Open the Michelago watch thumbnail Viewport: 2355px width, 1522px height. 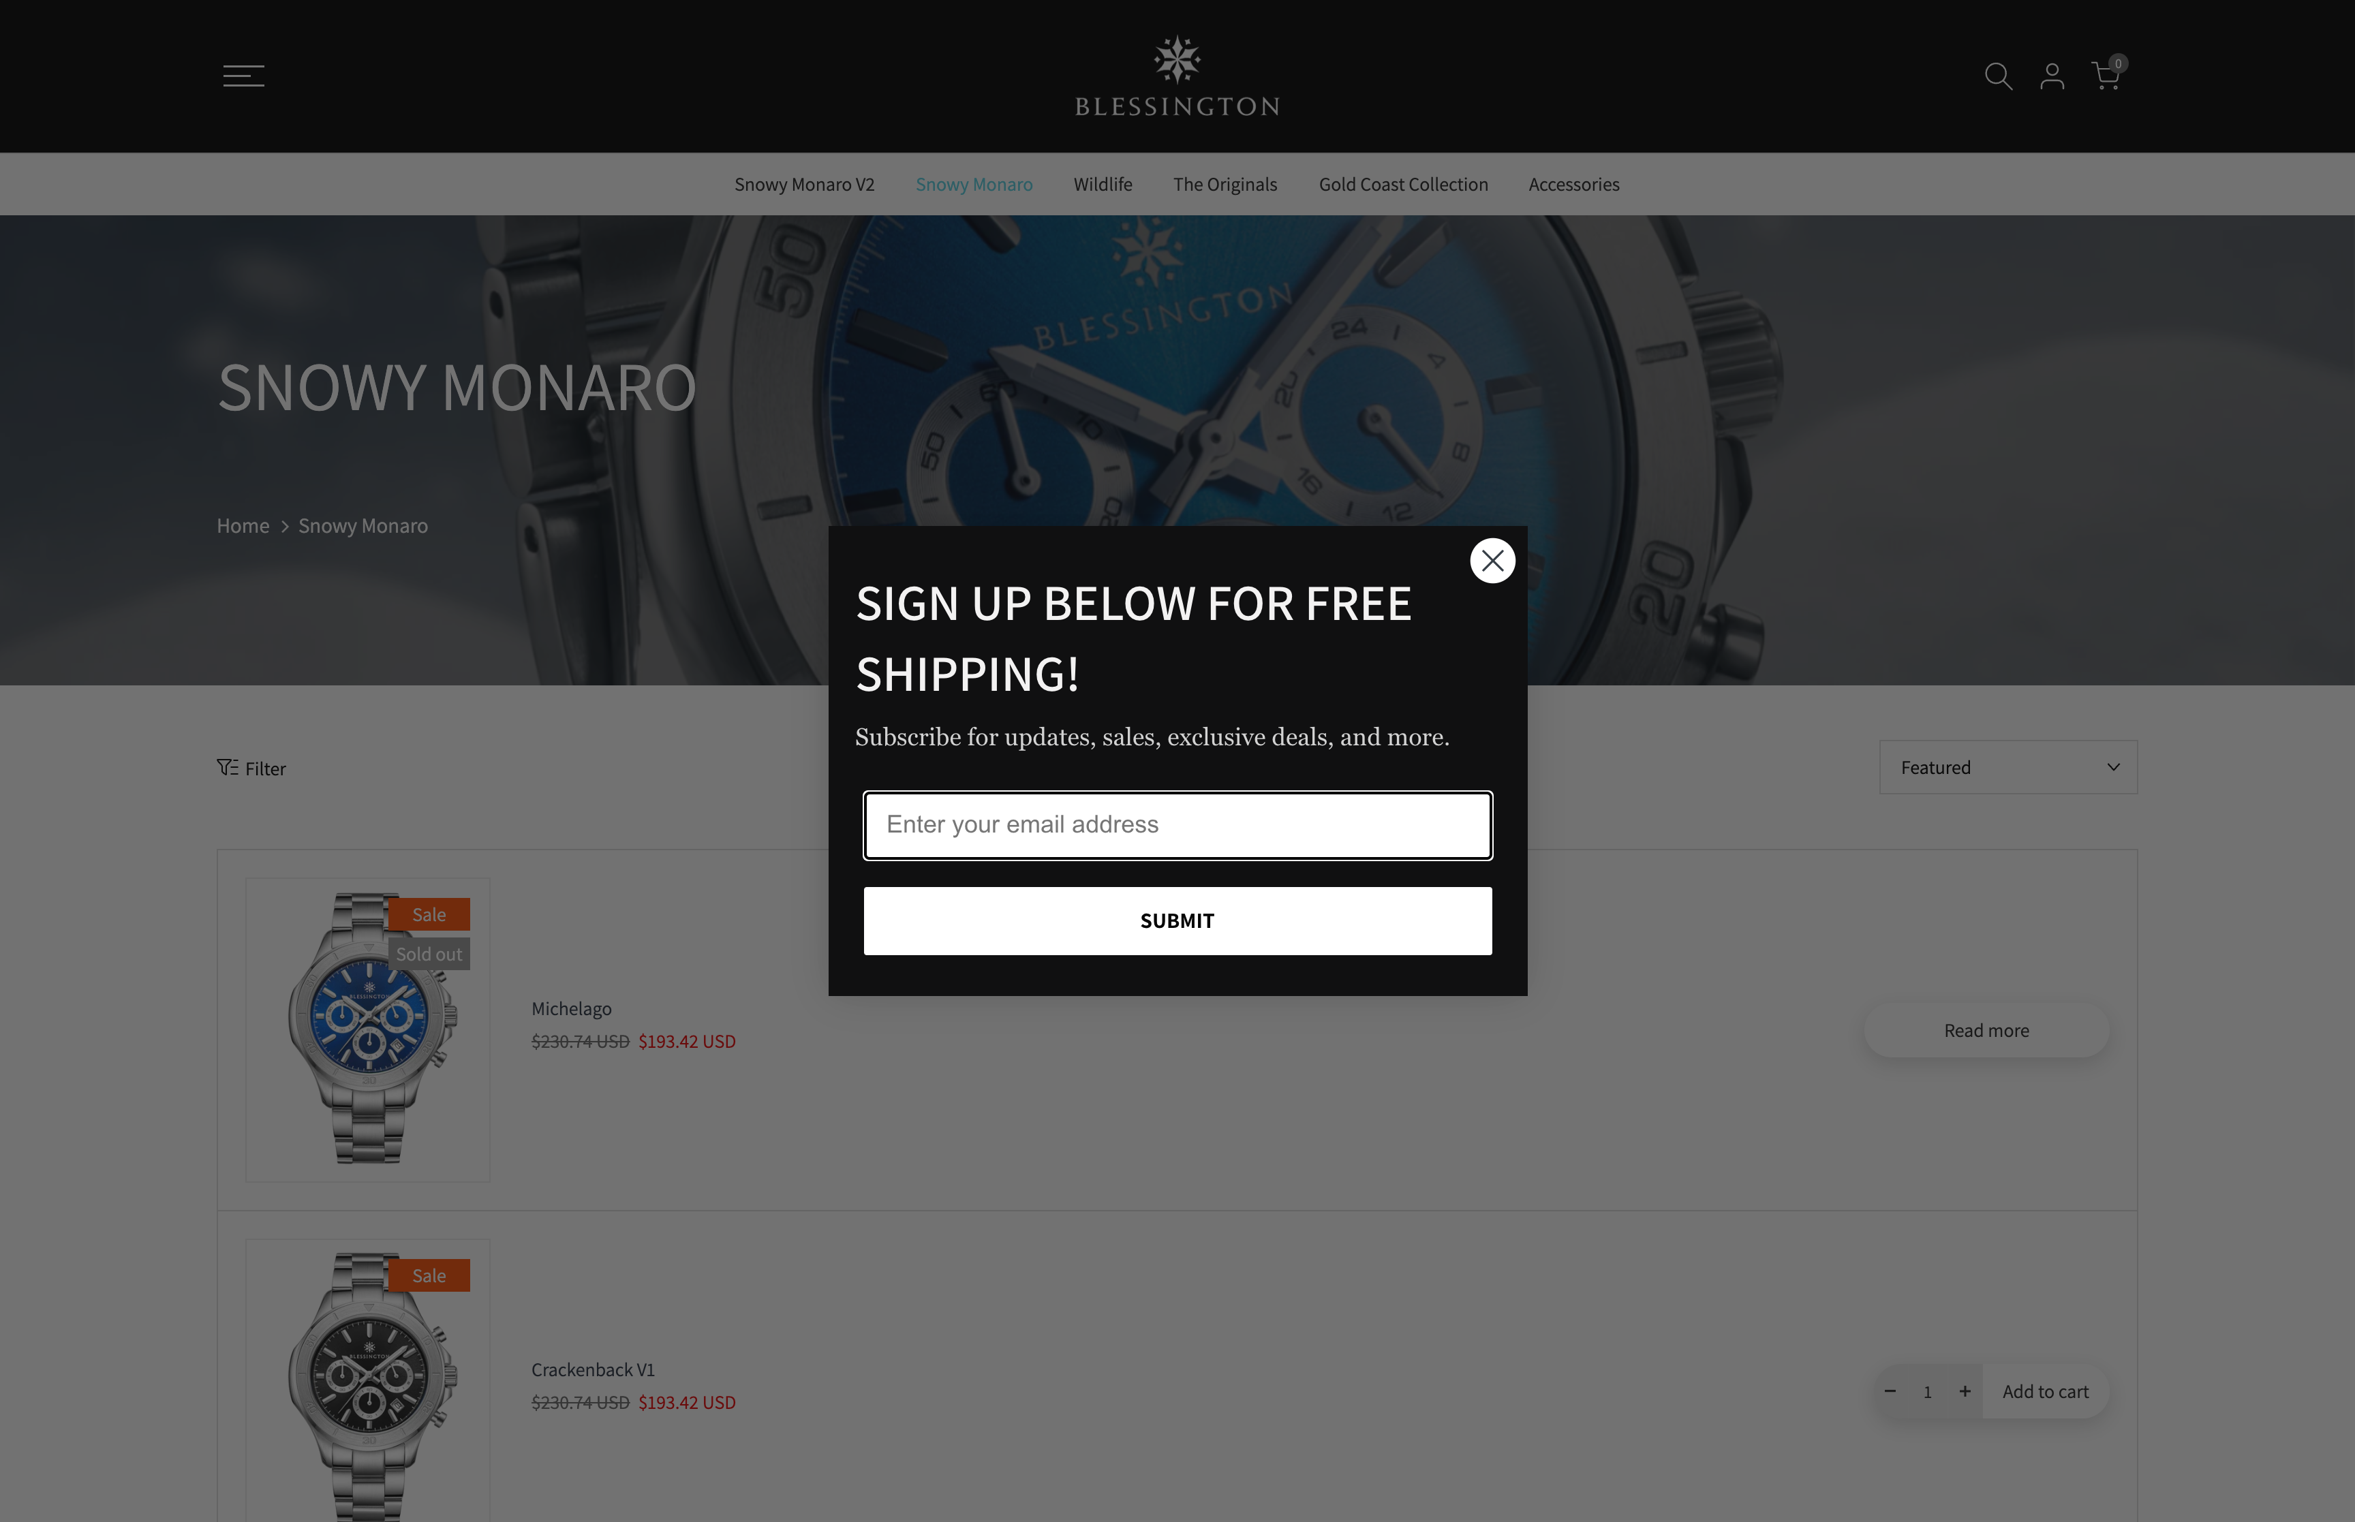coord(368,1029)
